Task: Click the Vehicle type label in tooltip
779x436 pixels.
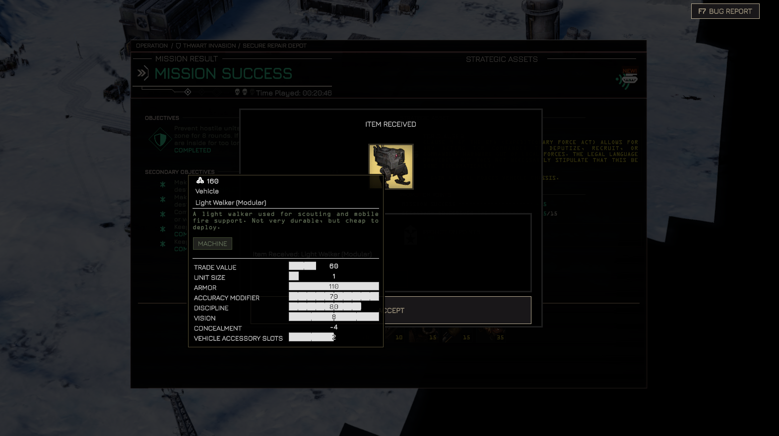Action: [207, 191]
